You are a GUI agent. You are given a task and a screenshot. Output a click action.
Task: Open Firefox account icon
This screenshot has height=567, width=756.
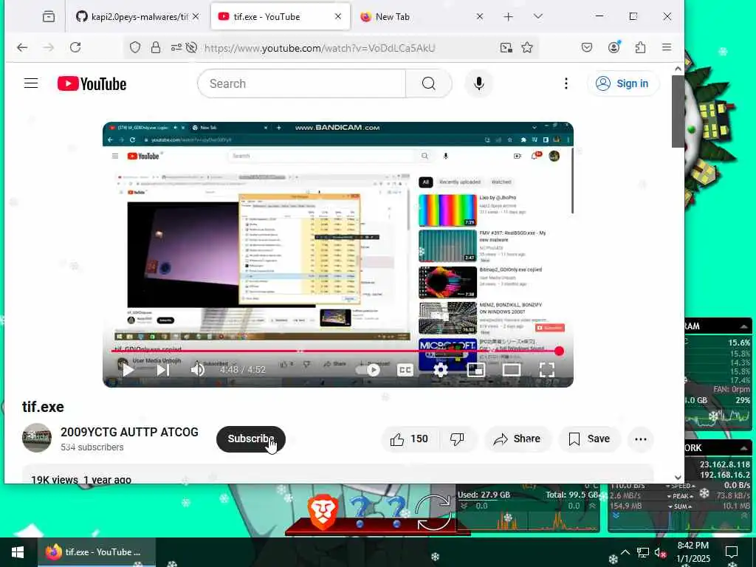(614, 47)
